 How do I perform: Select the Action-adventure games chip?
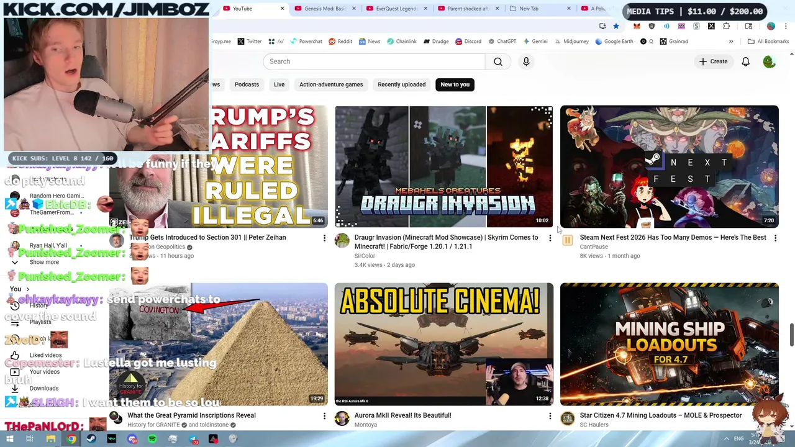(331, 84)
